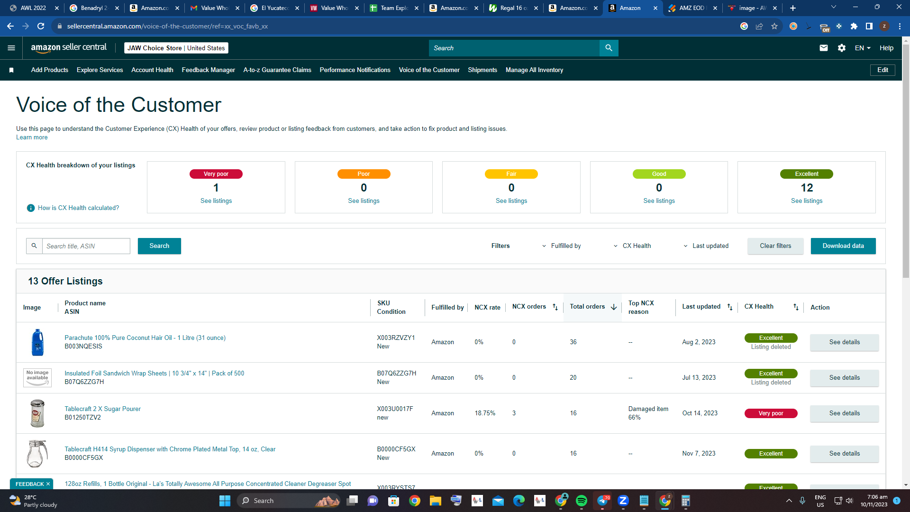This screenshot has width=910, height=512.
Task: Click the Amazon Seller Central logo
Action: [x=69, y=48]
